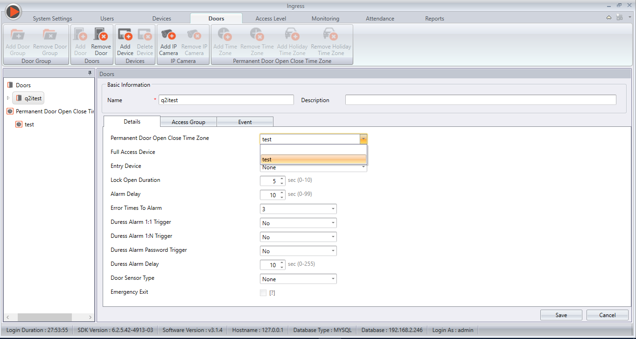Expand the q2itest tree node arrow

click(x=8, y=98)
